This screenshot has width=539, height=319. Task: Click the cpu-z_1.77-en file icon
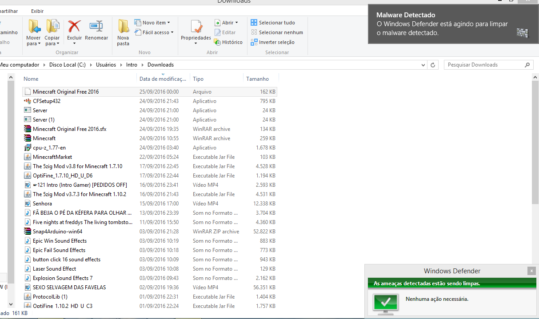pyautogui.click(x=28, y=148)
